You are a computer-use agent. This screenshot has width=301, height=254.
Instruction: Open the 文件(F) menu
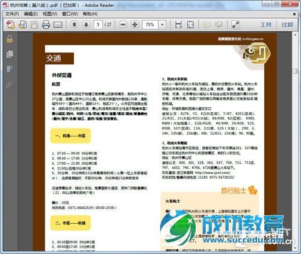[12, 14]
